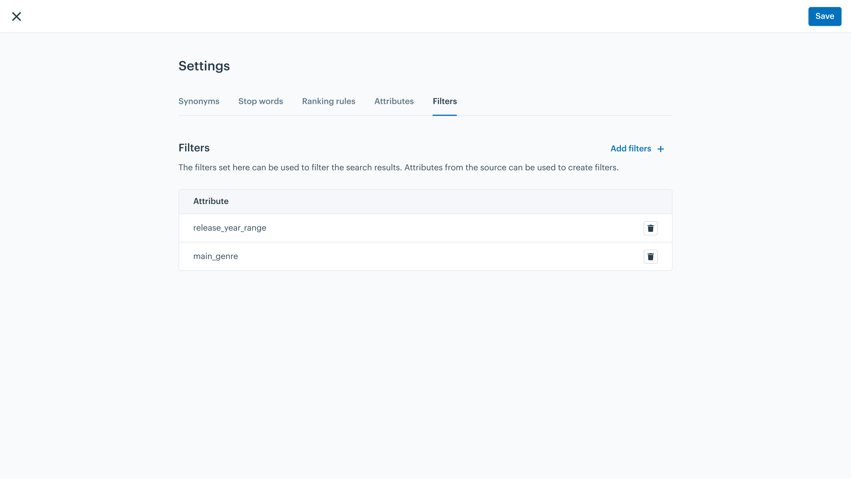Viewport: 851px width, 479px height.
Task: Select the main_genre row
Action: coord(216,256)
